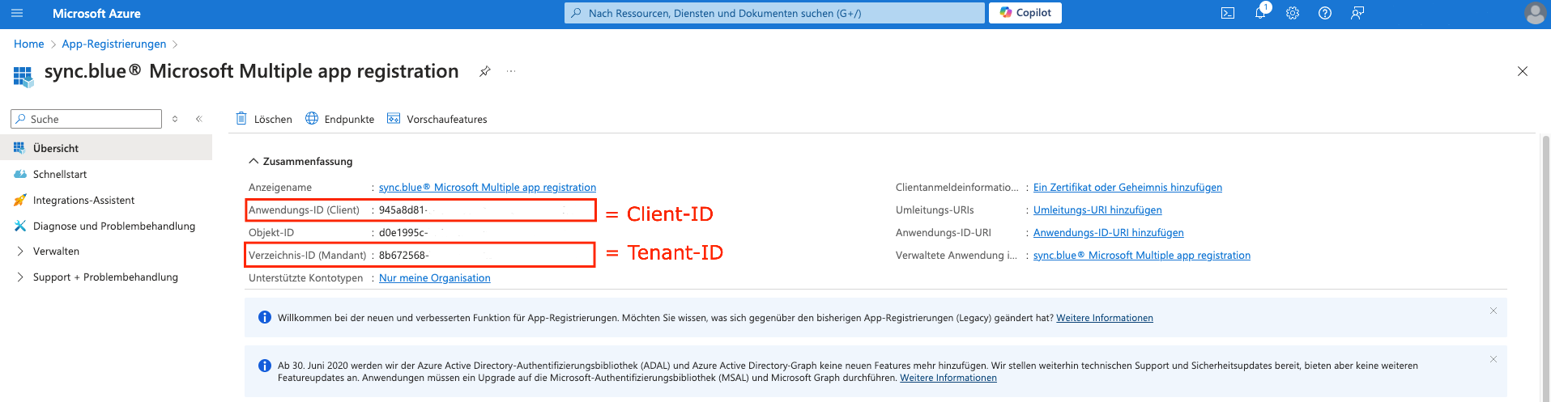Click the Diagnose und Problembehandlung tools icon
Image resolution: width=1551 pixels, height=402 pixels.
coord(20,226)
